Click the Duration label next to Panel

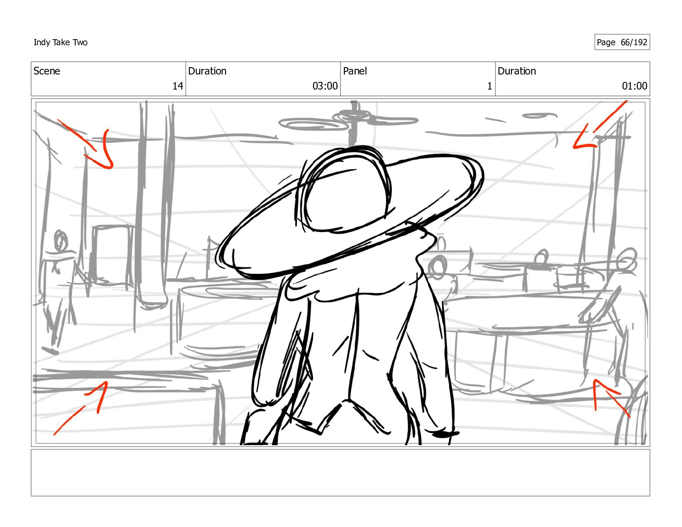pyautogui.click(x=517, y=71)
